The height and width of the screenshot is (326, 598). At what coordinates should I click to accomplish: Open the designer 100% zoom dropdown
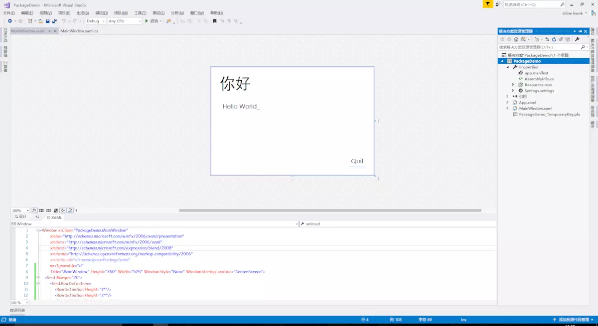[x=20, y=211]
